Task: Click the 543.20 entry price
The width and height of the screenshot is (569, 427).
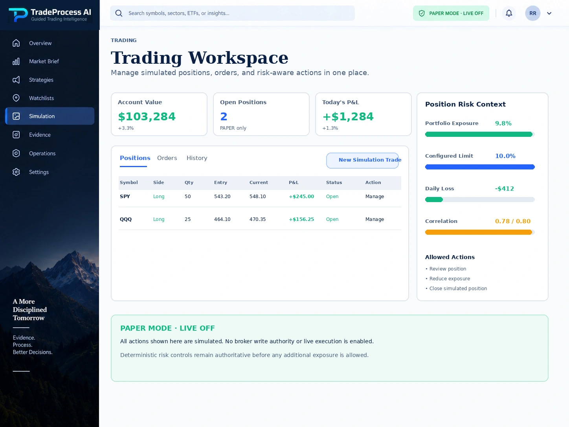Action: [222, 197]
